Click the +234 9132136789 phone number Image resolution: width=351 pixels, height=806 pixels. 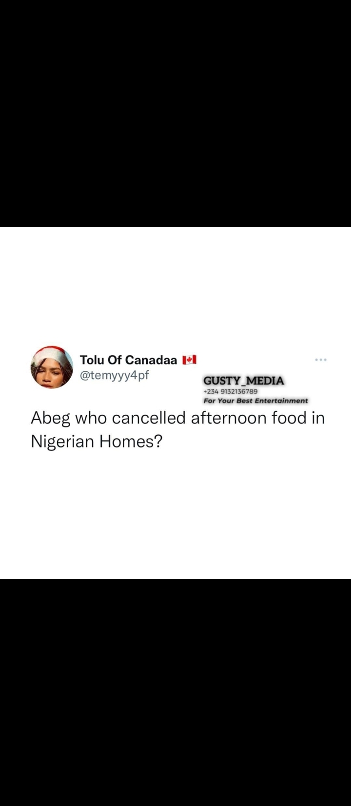(231, 391)
